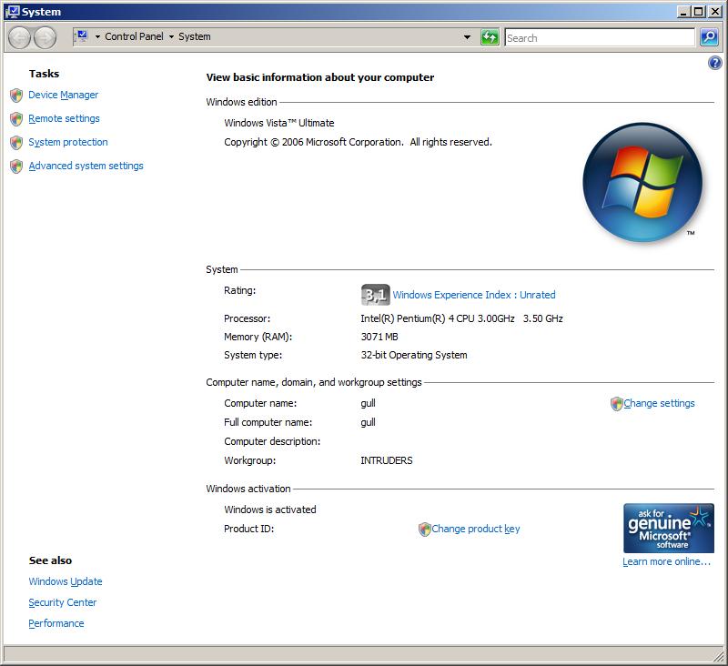
Task: Click the processor value Intel(R) Pentium(R) 4
Action: [x=462, y=318]
